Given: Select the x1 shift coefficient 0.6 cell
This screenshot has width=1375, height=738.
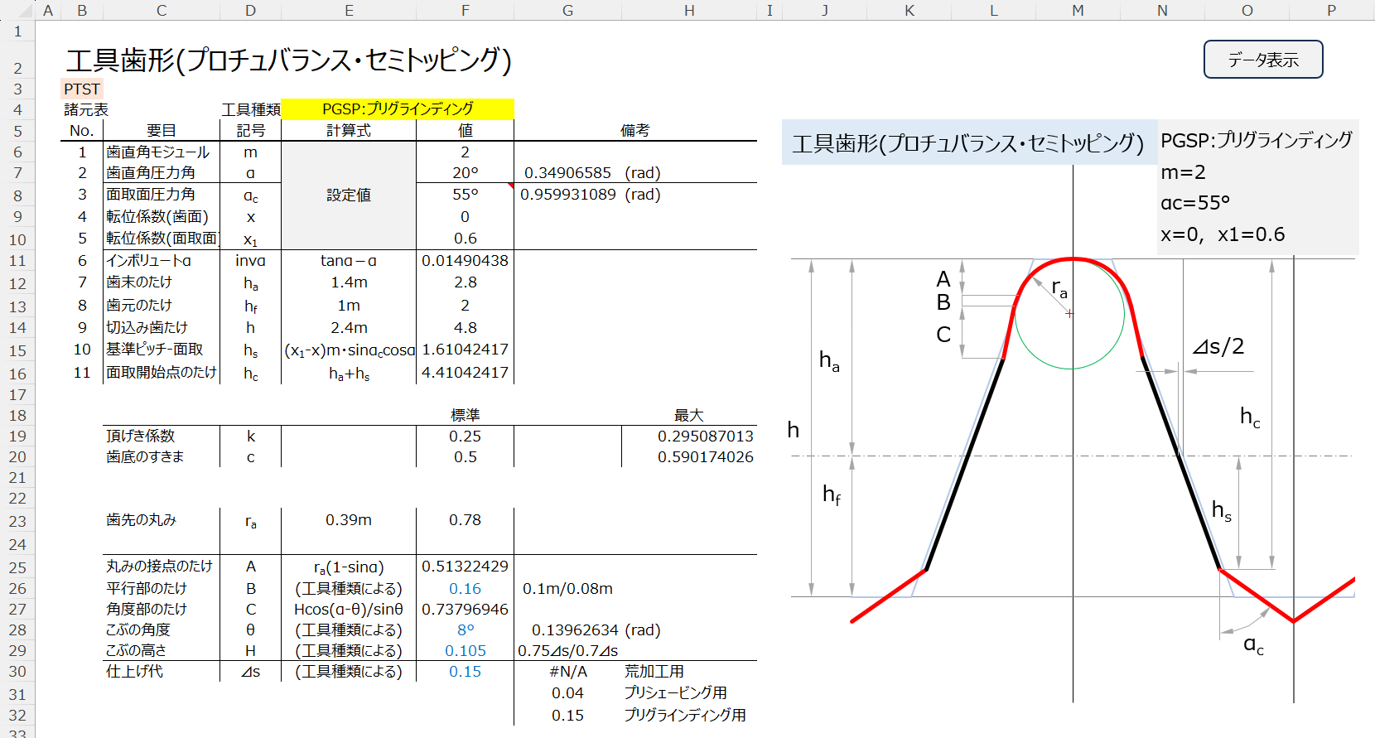Looking at the screenshot, I should pos(465,239).
